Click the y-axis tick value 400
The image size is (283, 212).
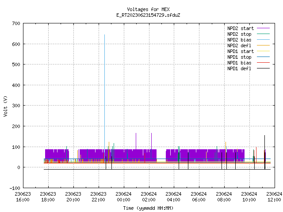16,85
